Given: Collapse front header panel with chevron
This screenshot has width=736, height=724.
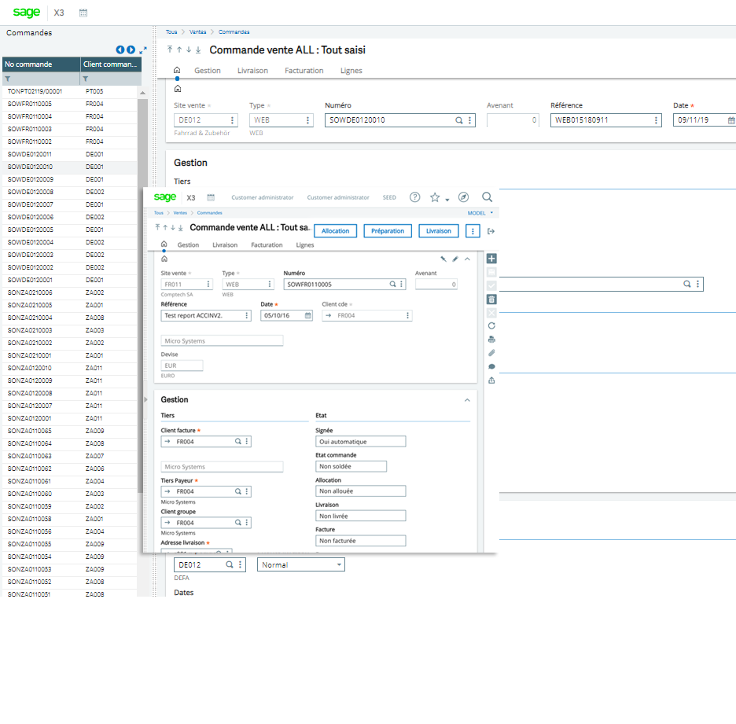Looking at the screenshot, I should (467, 259).
